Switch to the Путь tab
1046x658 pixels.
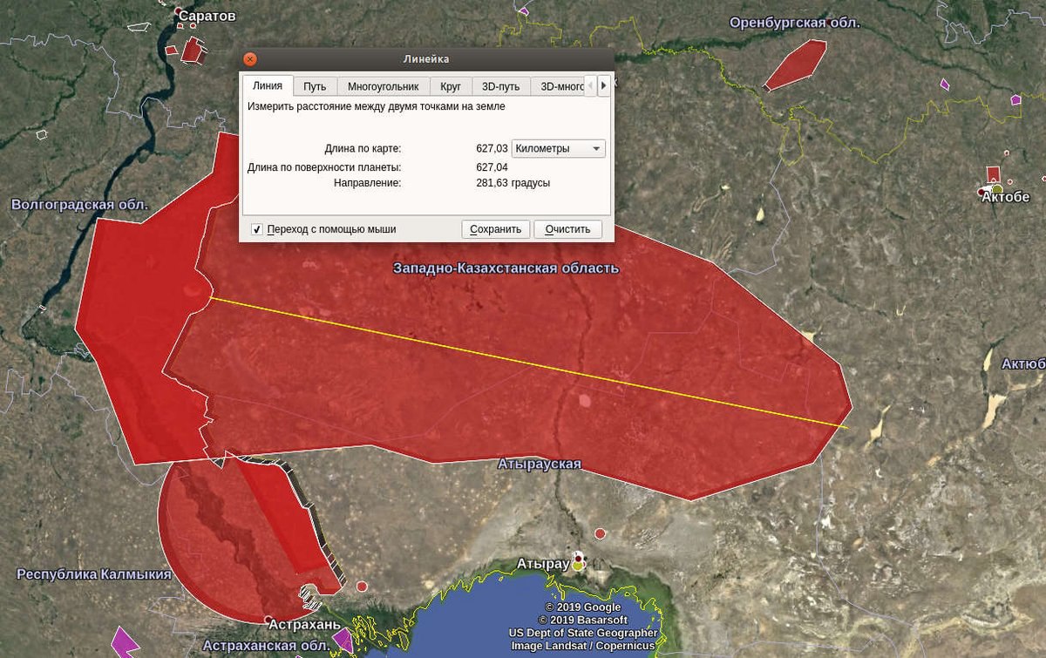(x=315, y=86)
